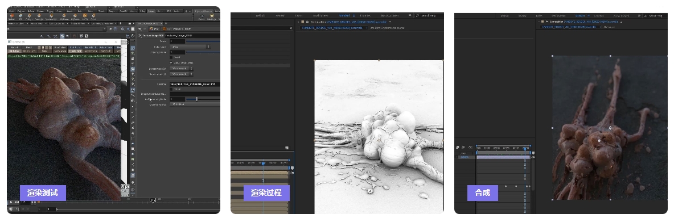Toggle the checkbox below the File name field

tap(171, 89)
